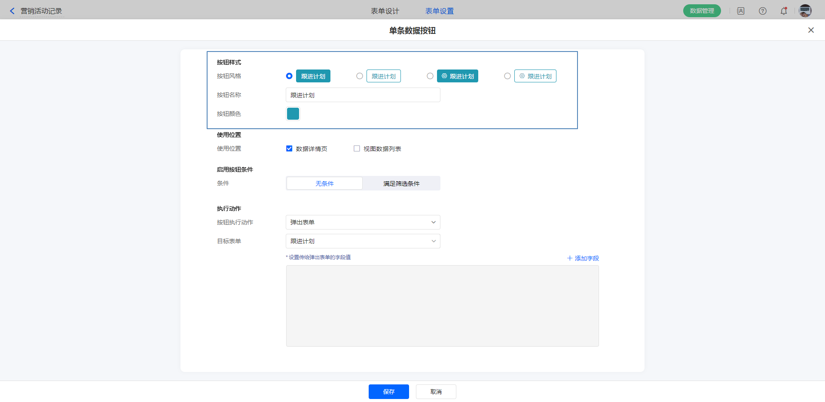The height and width of the screenshot is (402, 825).
Task: Select the outlined button style without icon
Action: [360, 76]
